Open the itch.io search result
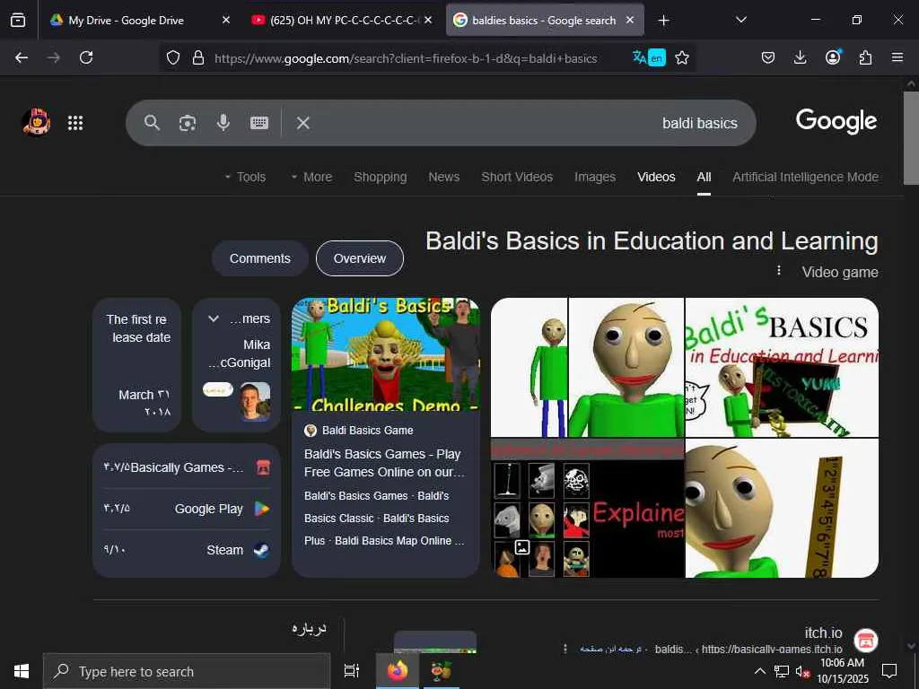Screen dimensions: 919x689 [x=823, y=632]
